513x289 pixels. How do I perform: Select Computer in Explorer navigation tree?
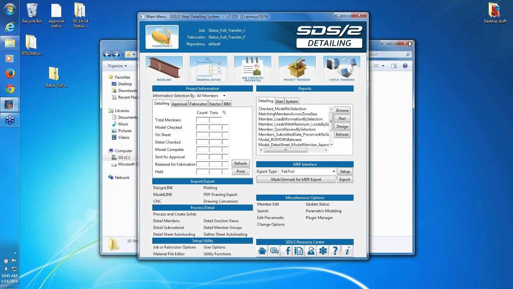pos(123,151)
